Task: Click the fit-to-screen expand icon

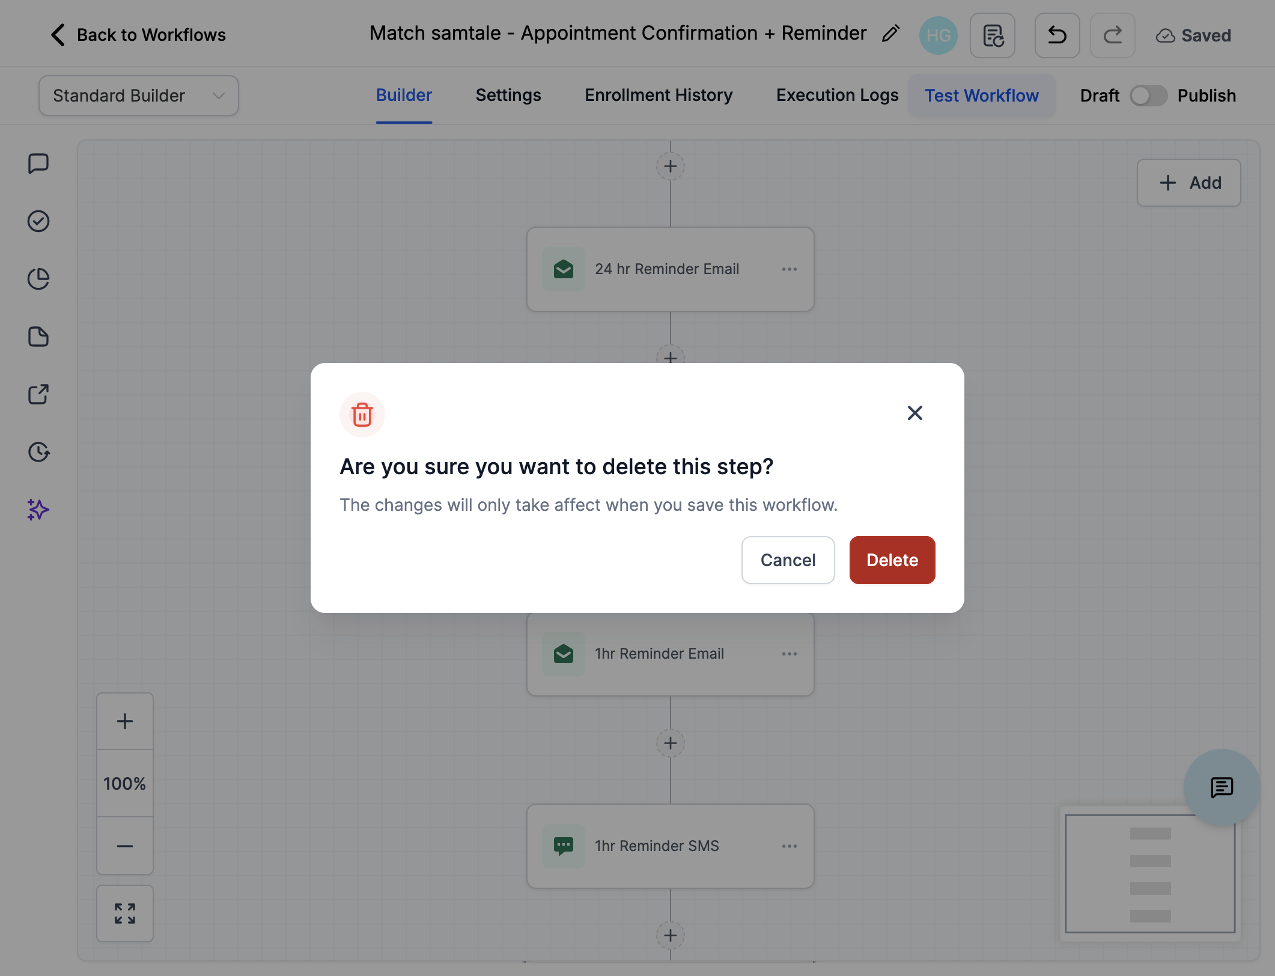Action: (125, 913)
